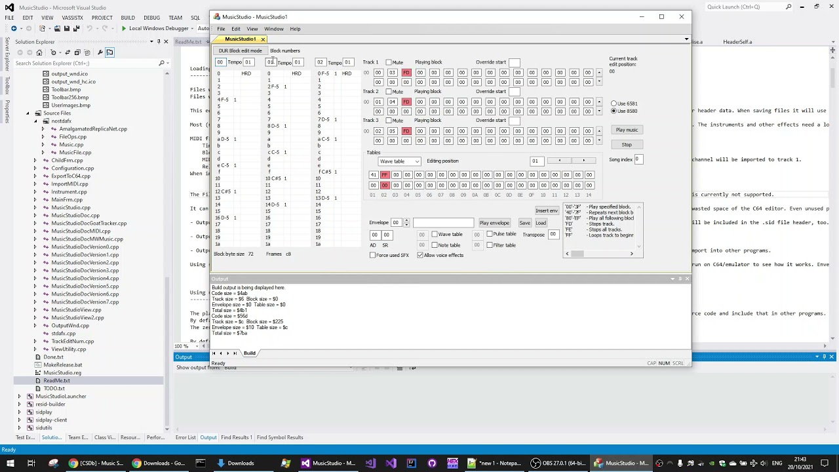Click the Show All Files icon in Solution Explorer
Image resolution: width=839 pixels, height=472 pixels.
(x=87, y=52)
